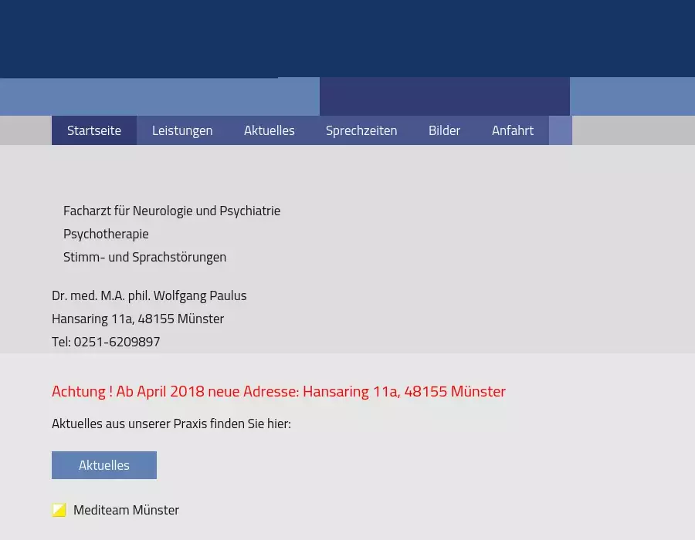Click the dark purple block above Sprechzeiten
695x540 pixels.
tap(444, 96)
